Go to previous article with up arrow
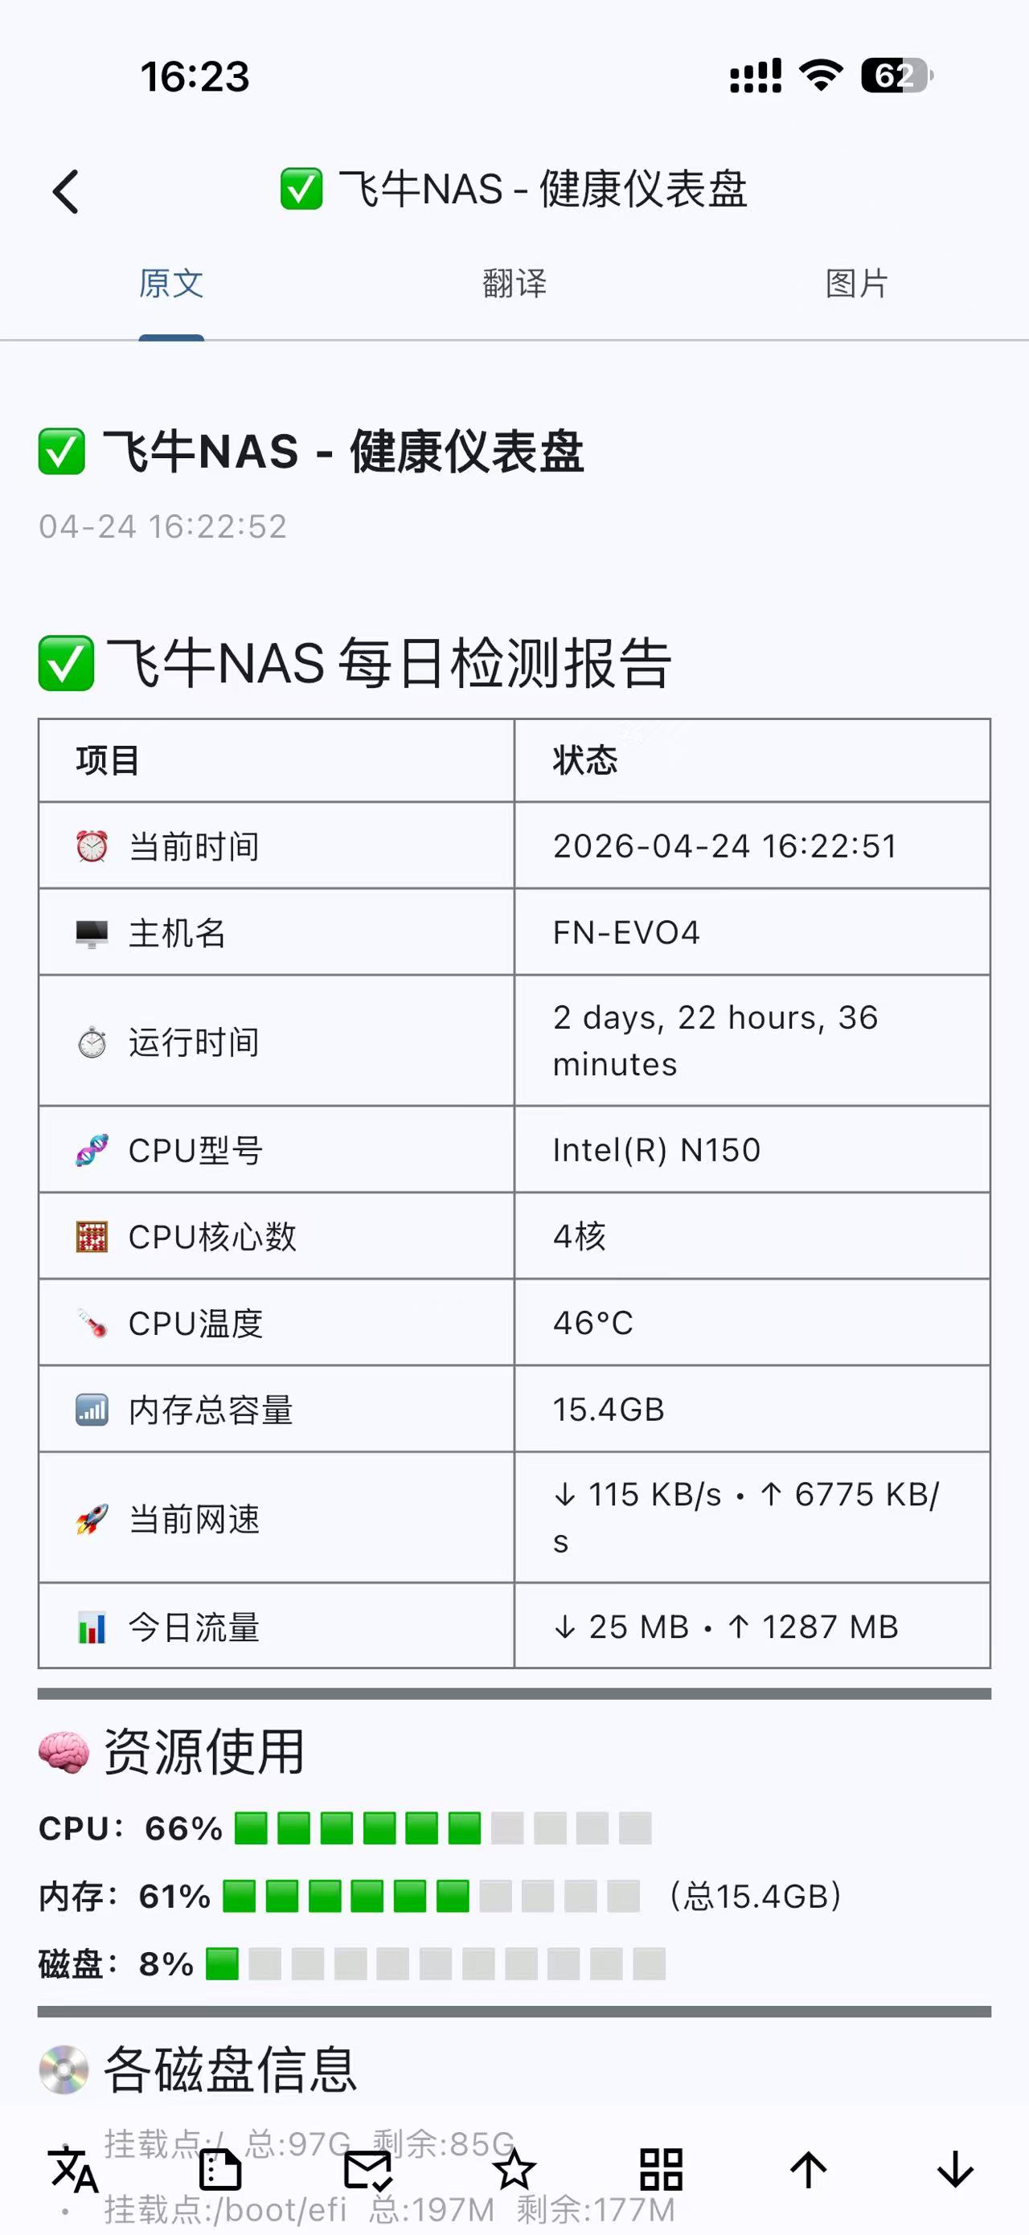 (x=808, y=2168)
